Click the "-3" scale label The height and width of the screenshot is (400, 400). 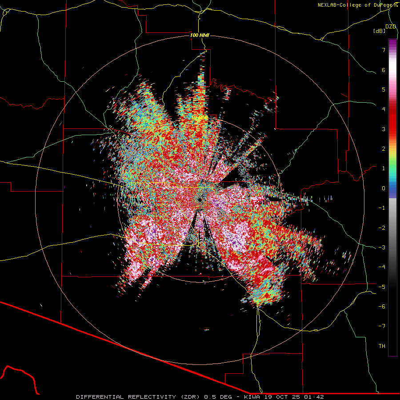(382, 247)
